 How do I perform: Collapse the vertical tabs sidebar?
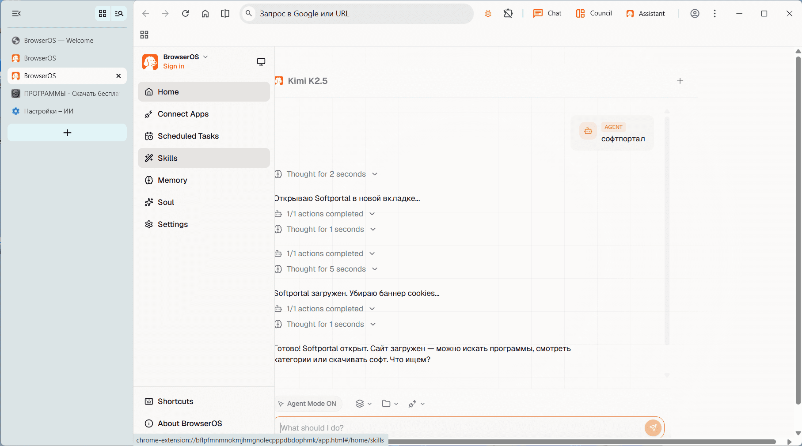point(16,14)
